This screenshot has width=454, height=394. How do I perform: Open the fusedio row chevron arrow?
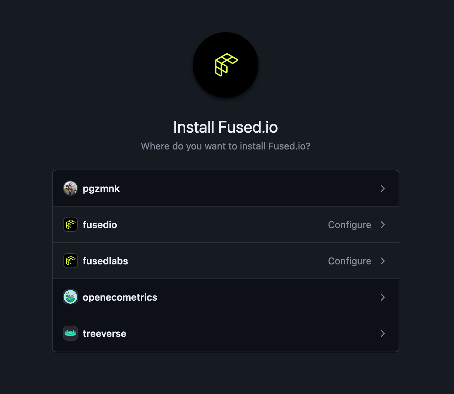click(x=383, y=225)
